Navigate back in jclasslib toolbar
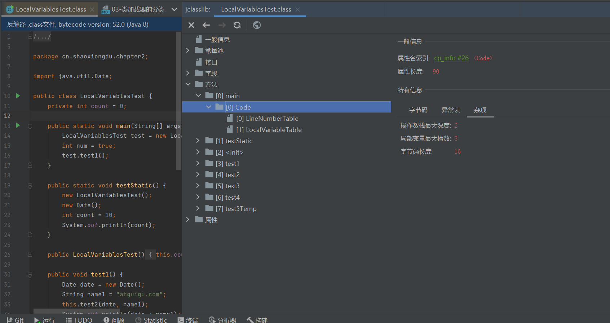 (x=206, y=25)
